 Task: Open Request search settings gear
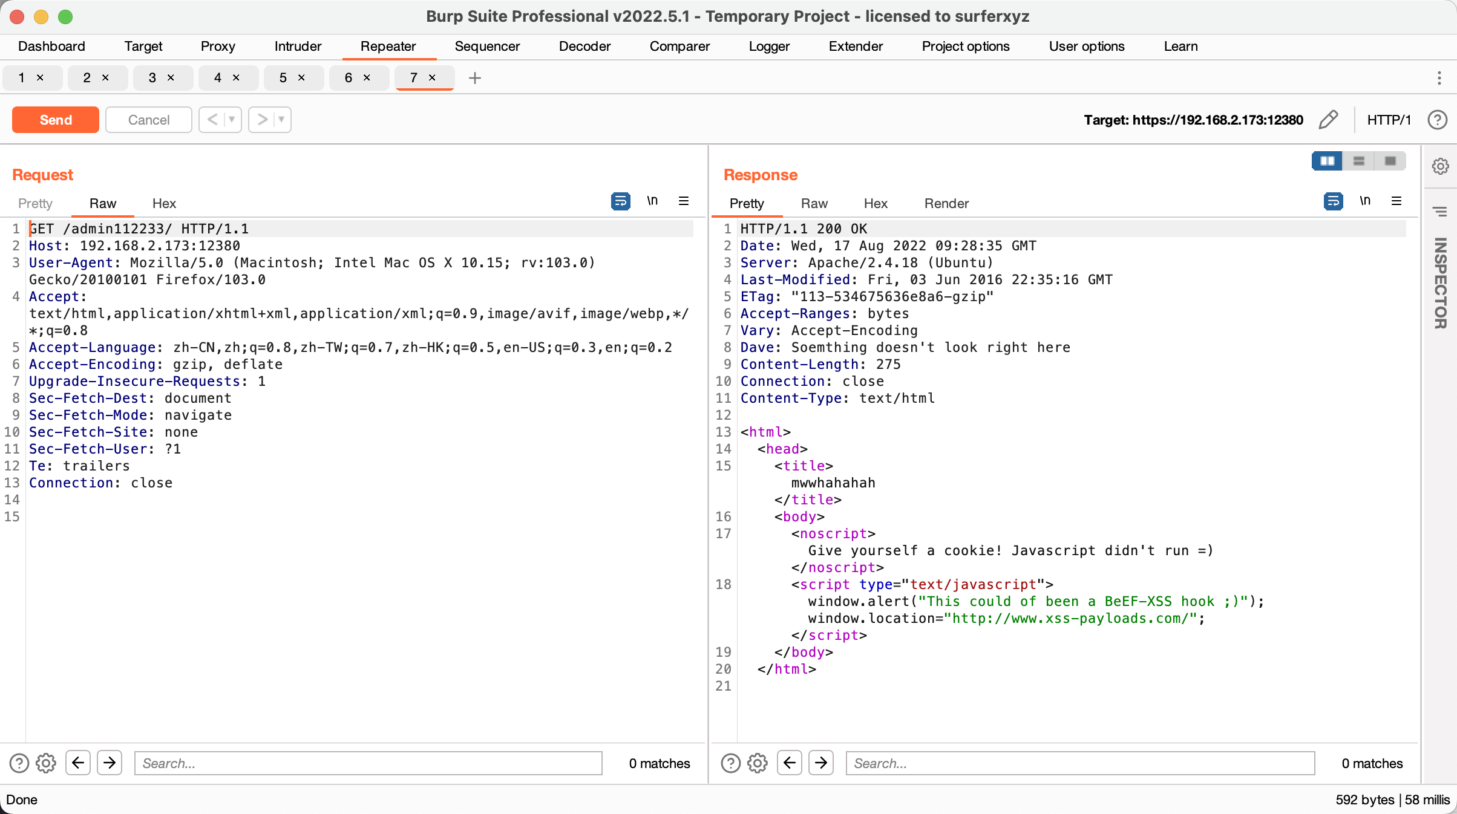(x=46, y=763)
